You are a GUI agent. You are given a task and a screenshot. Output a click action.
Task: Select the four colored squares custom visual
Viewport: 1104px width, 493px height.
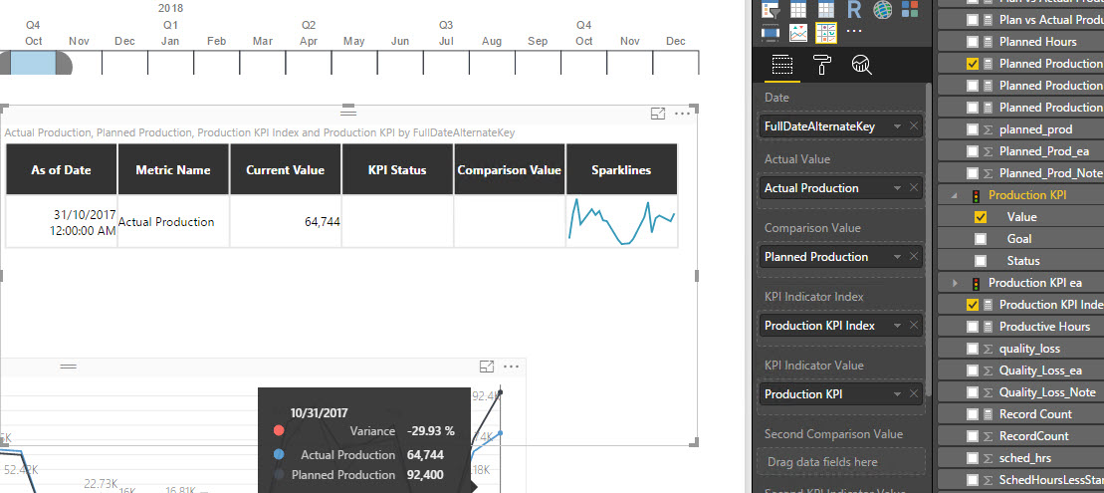click(910, 10)
